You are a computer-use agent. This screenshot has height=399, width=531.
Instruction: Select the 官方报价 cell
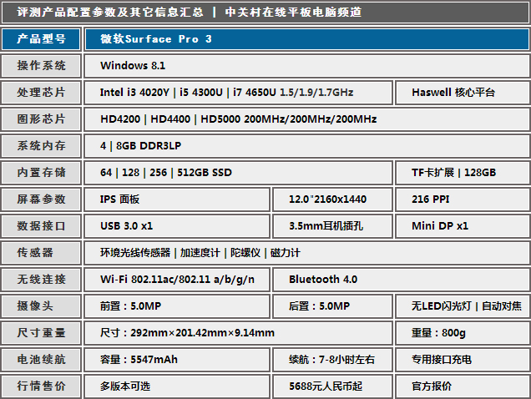(x=463, y=386)
